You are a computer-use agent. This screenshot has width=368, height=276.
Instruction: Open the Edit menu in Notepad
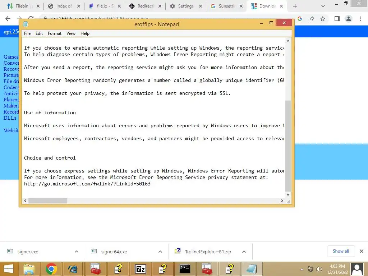(39, 33)
